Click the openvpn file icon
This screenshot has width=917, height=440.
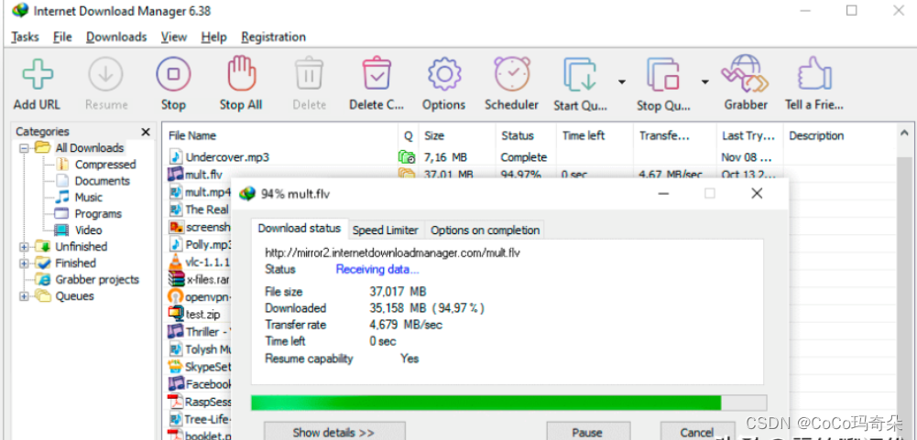[176, 296]
